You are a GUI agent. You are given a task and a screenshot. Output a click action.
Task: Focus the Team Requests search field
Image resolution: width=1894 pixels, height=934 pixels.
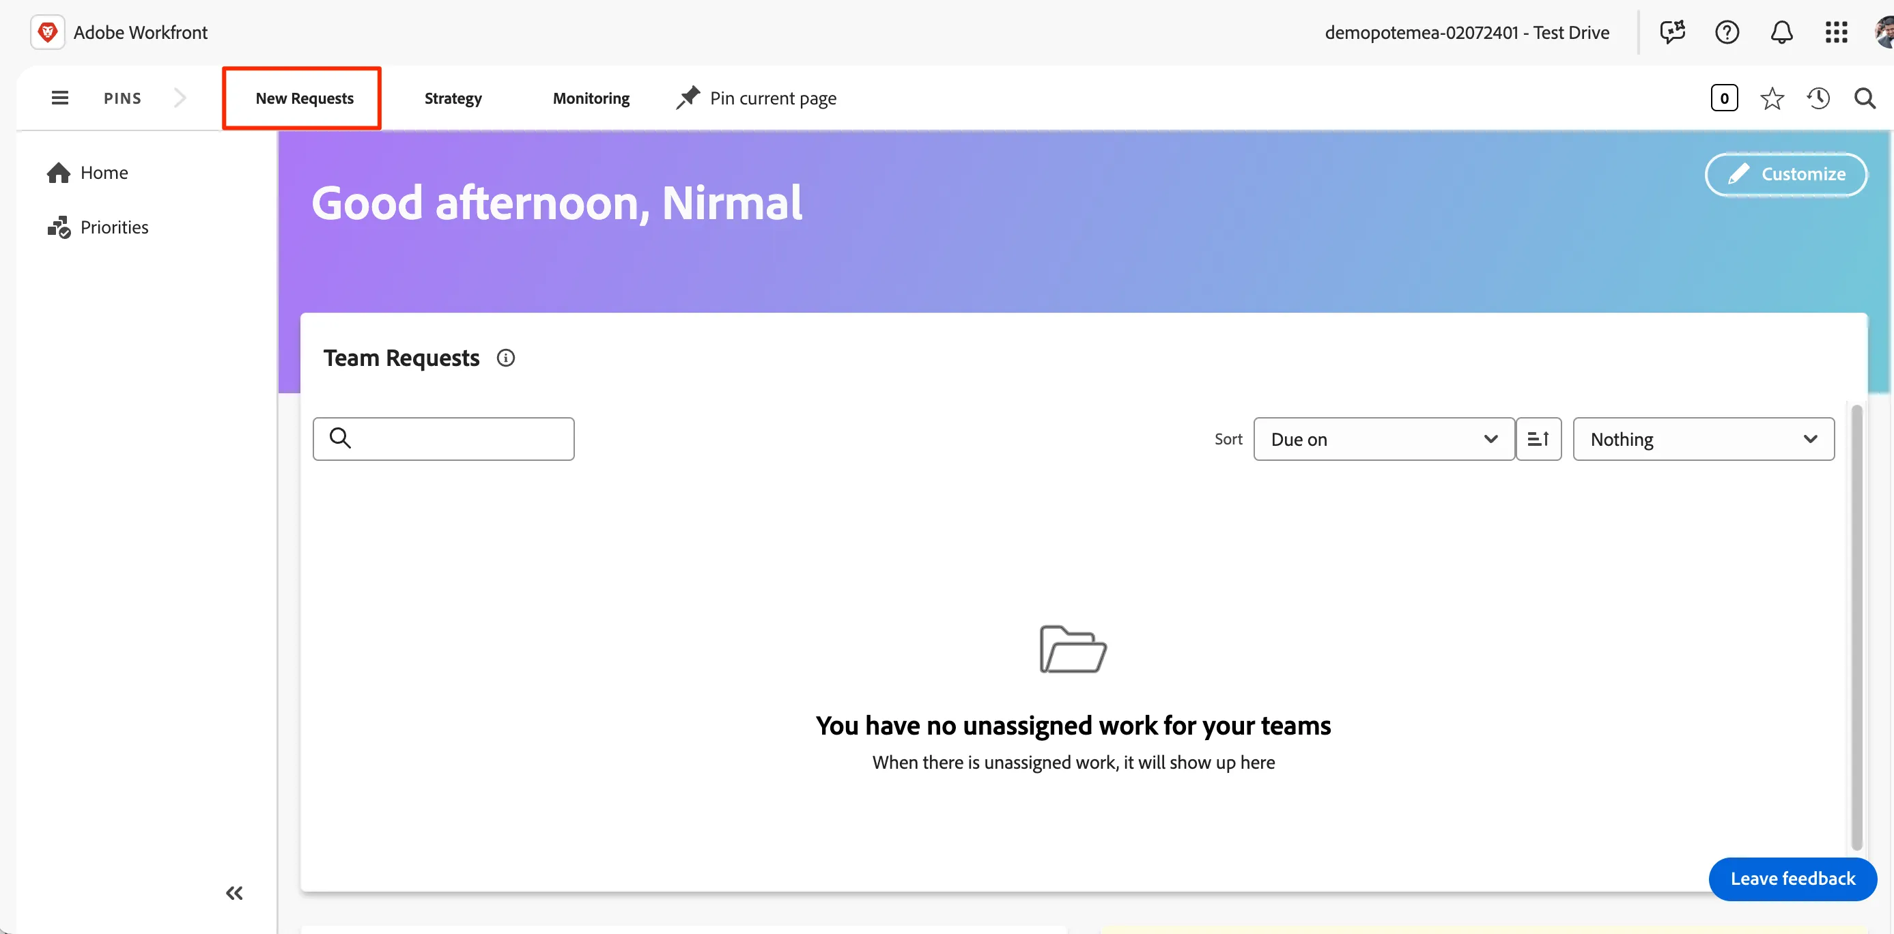coord(443,439)
